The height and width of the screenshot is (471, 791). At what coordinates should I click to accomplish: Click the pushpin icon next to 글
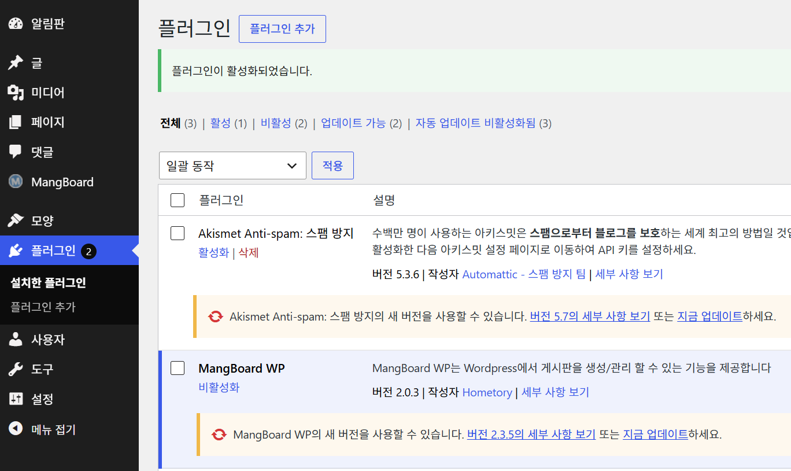[16, 62]
